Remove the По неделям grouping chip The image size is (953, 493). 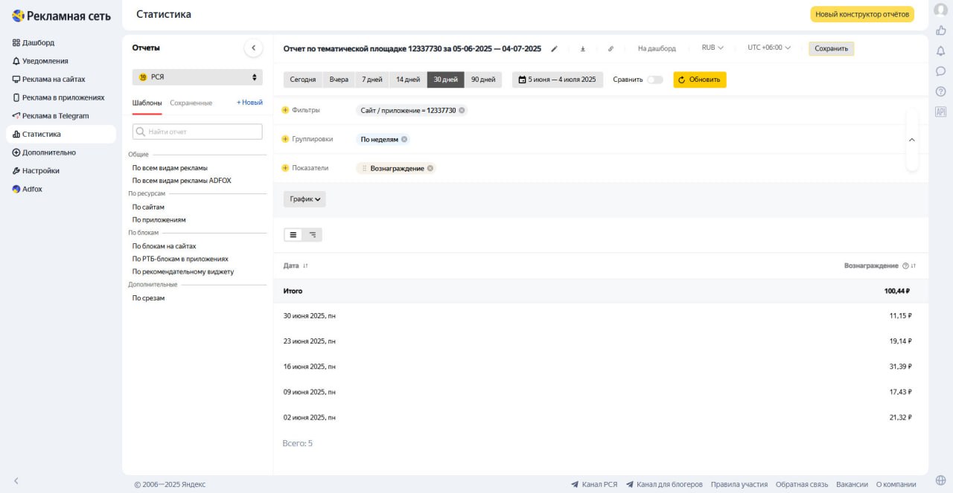404,139
